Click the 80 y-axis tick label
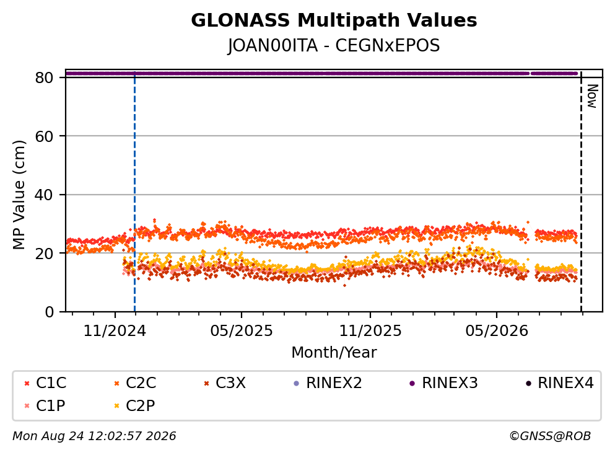Screen dimensions: 615x455 point(44,77)
